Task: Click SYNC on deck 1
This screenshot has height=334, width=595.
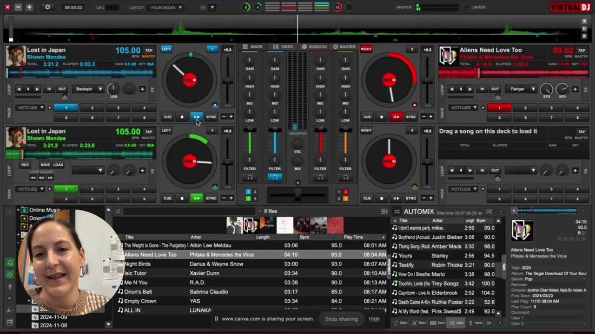Action: point(211,117)
